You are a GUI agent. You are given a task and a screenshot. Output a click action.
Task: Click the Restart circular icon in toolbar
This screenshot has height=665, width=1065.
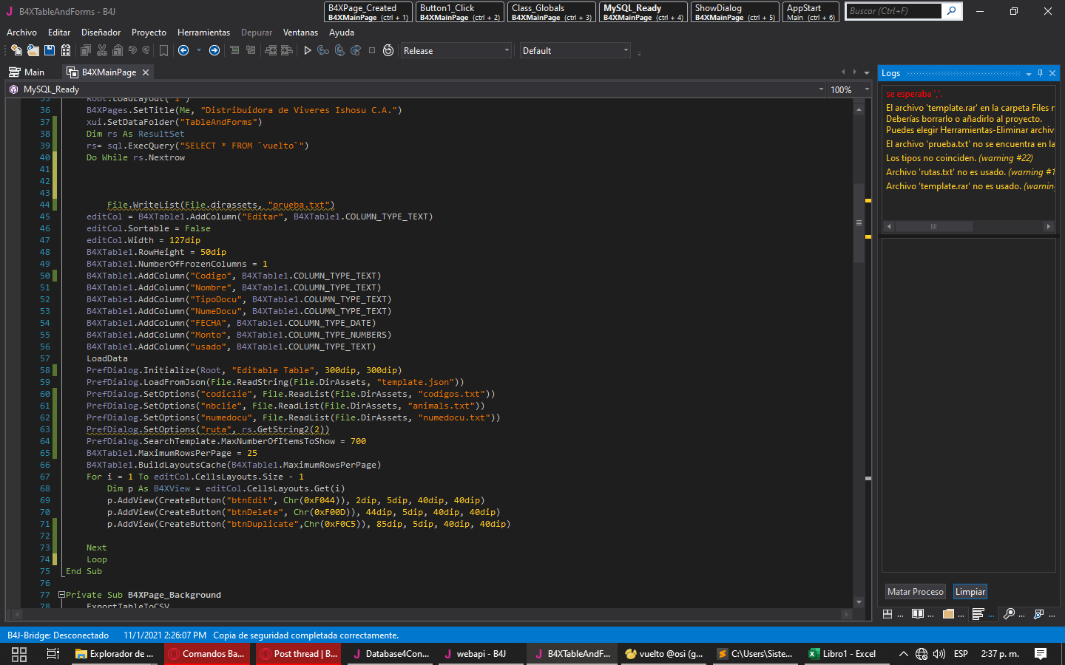coord(388,50)
